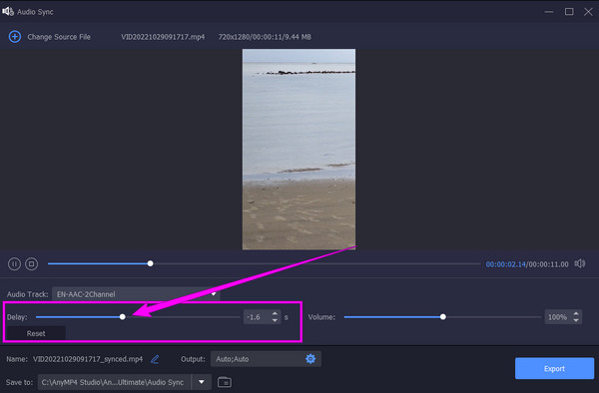Image resolution: width=599 pixels, height=393 pixels.
Task: Reset the audio delay
Action: click(x=36, y=333)
